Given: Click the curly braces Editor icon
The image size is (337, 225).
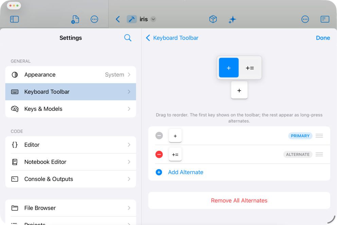Looking at the screenshot, I should click(x=15, y=145).
